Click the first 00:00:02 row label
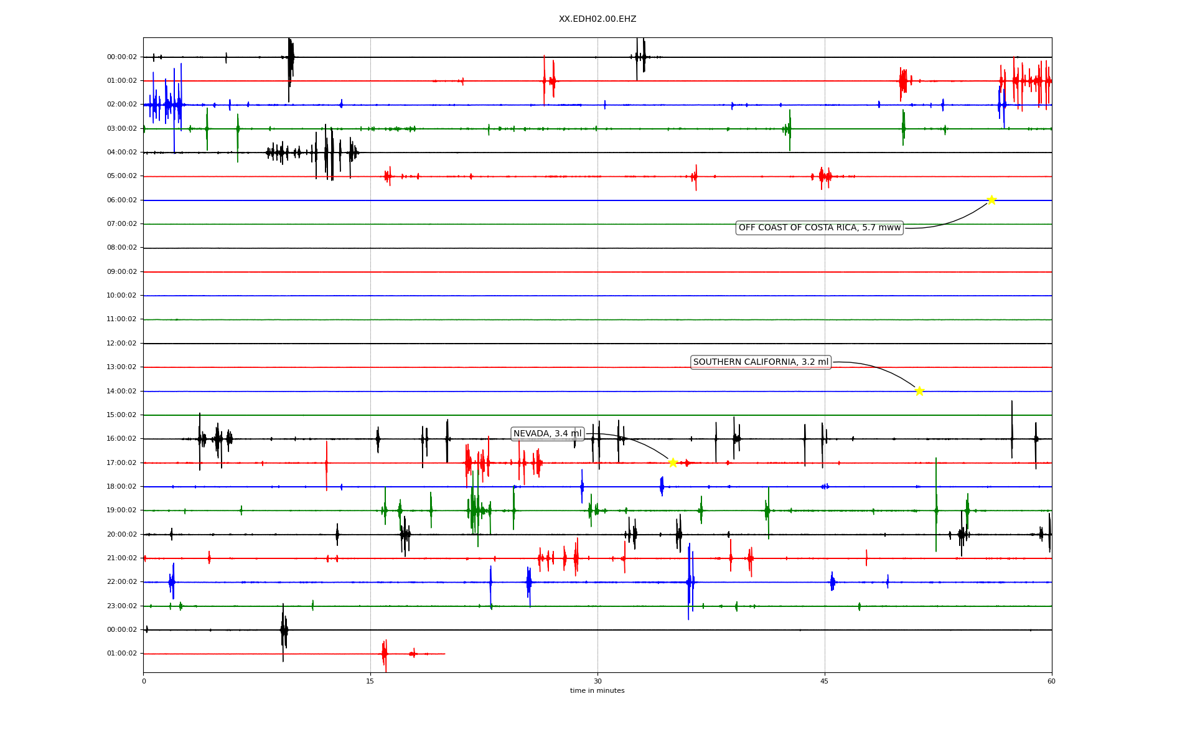The width and height of the screenshot is (1195, 747). [x=121, y=57]
